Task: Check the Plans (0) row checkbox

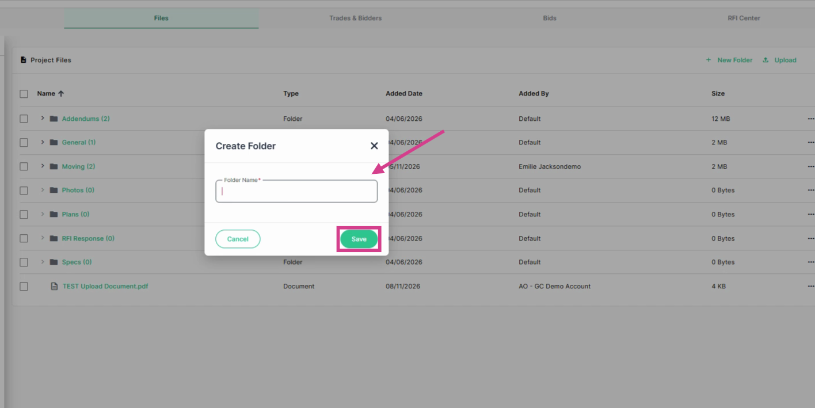Action: (24, 214)
